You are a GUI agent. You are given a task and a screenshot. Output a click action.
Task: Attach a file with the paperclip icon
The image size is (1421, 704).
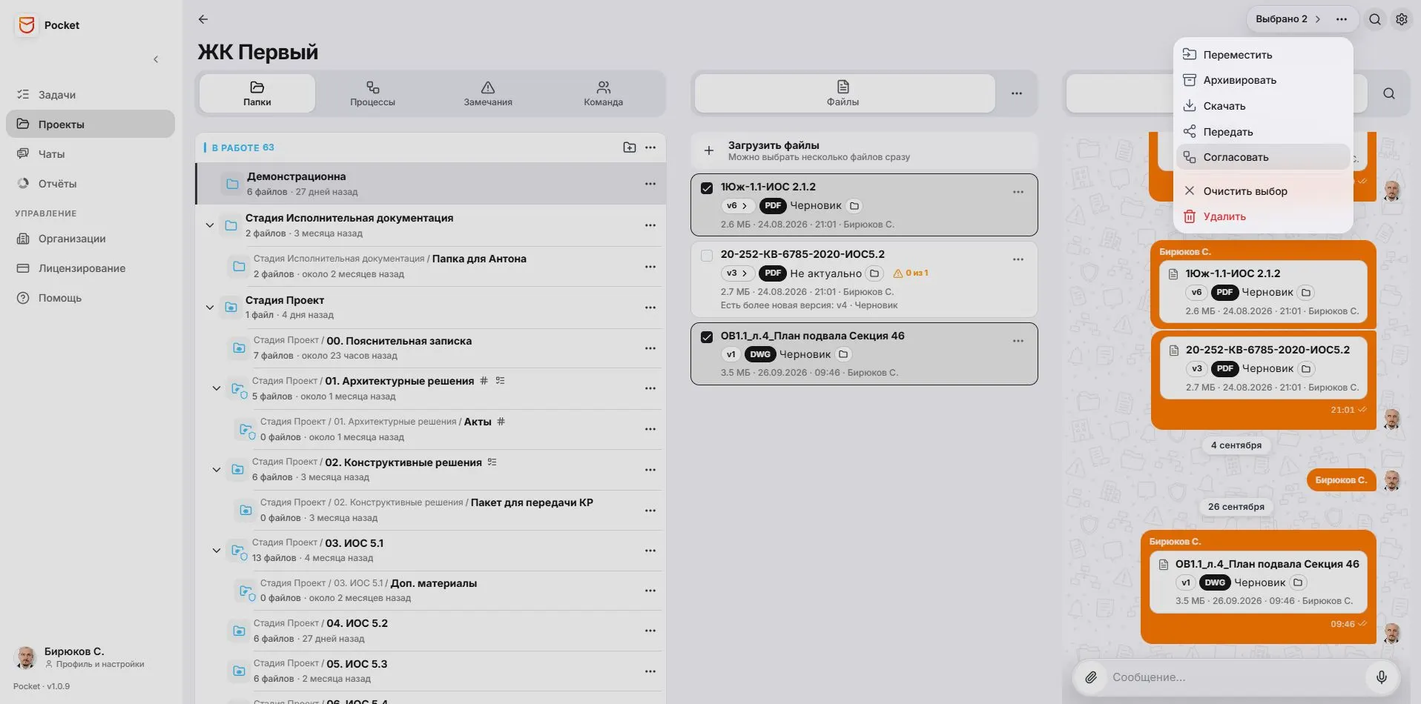[x=1091, y=677]
